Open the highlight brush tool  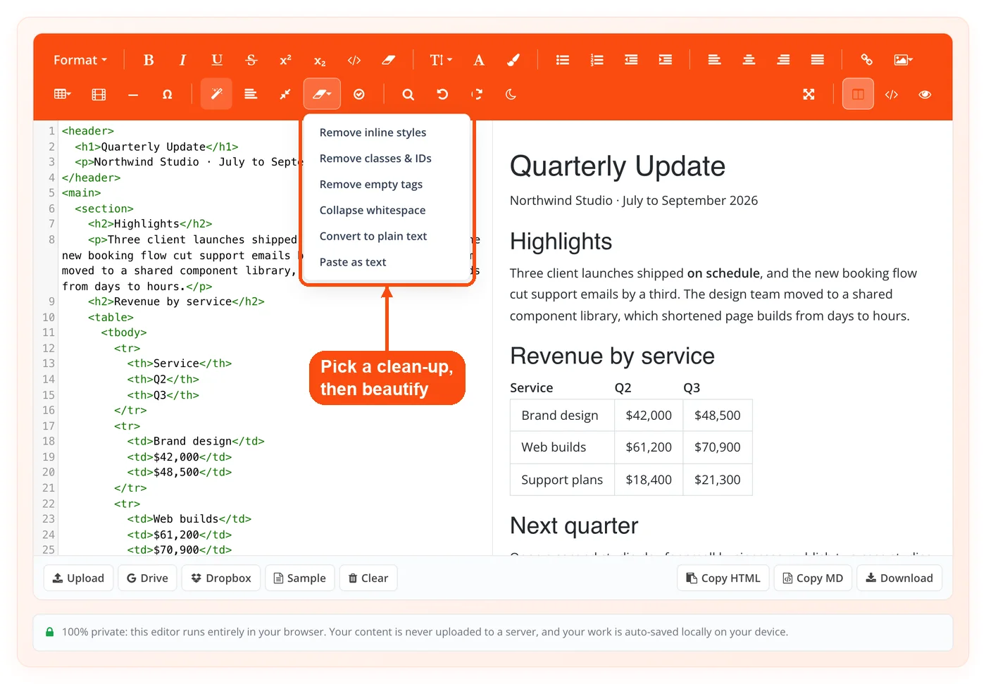pos(513,60)
